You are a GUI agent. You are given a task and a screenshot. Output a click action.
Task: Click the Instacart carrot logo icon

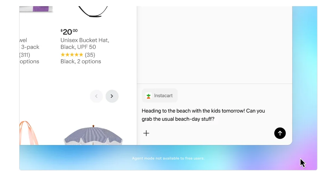pos(148,96)
